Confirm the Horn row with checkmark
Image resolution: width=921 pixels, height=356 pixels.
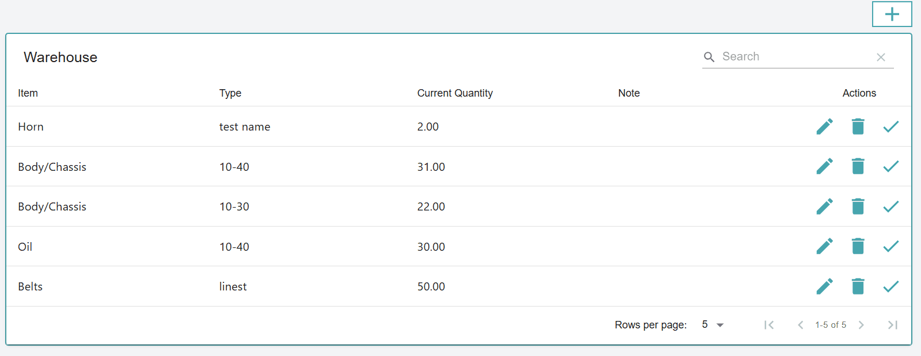890,127
